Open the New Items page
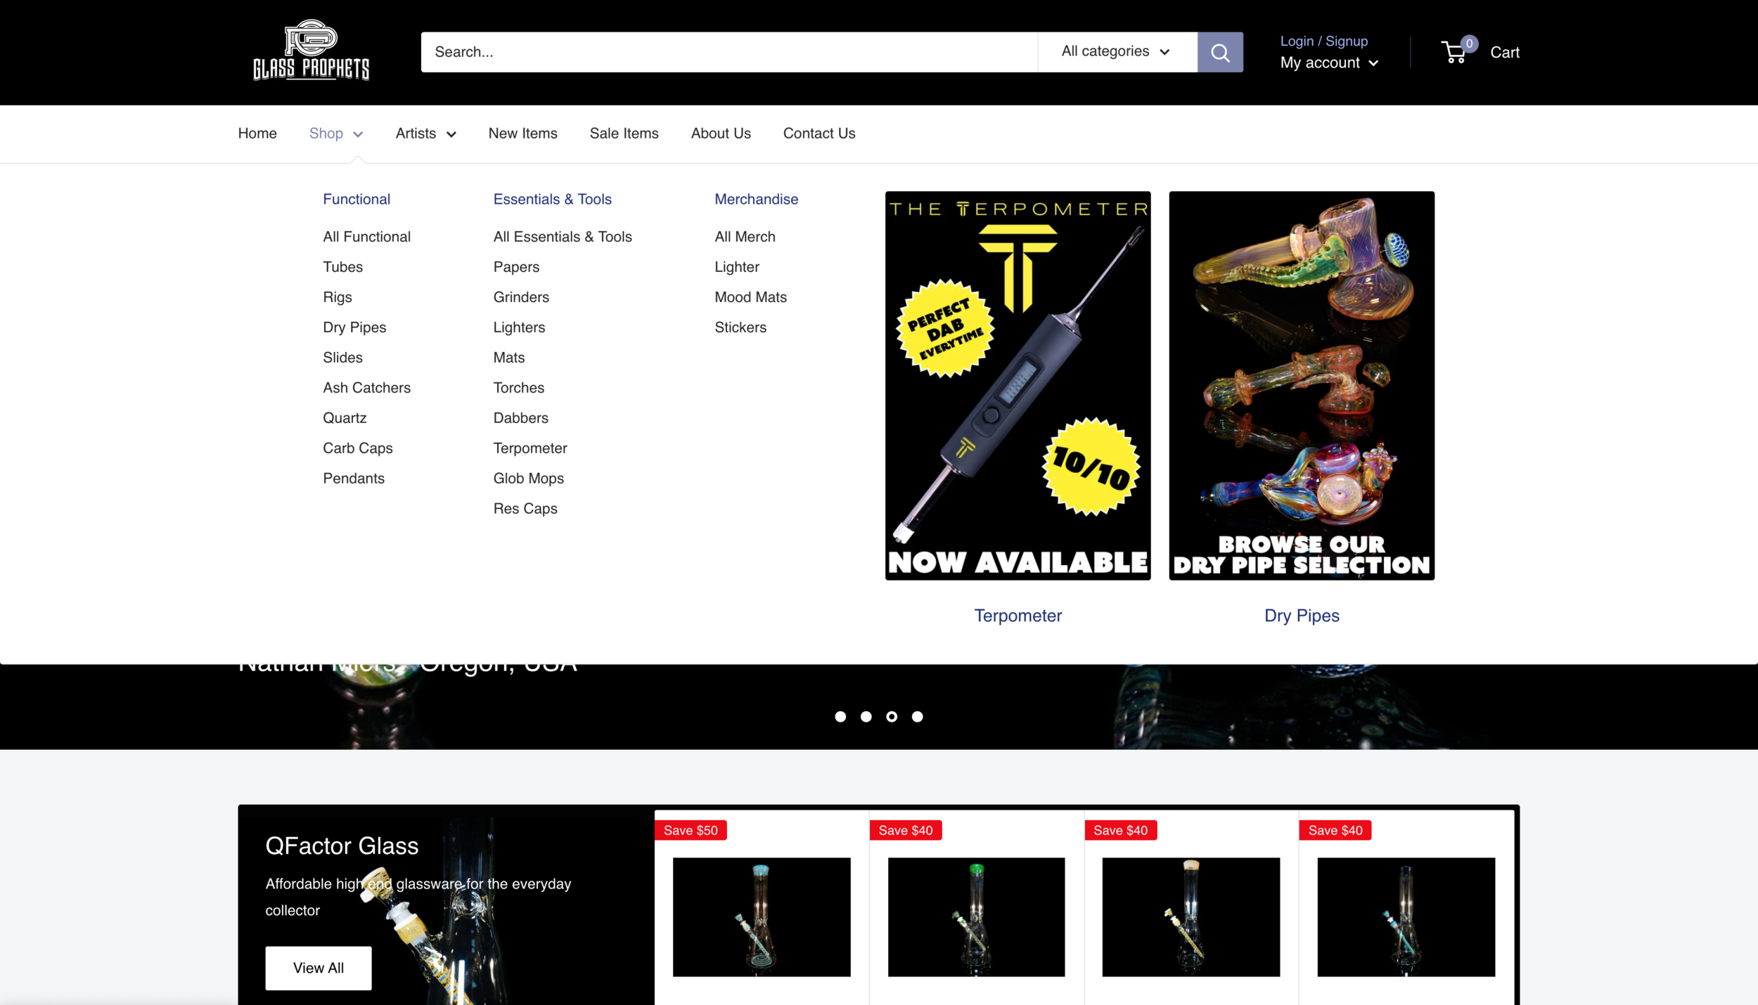 tap(522, 134)
